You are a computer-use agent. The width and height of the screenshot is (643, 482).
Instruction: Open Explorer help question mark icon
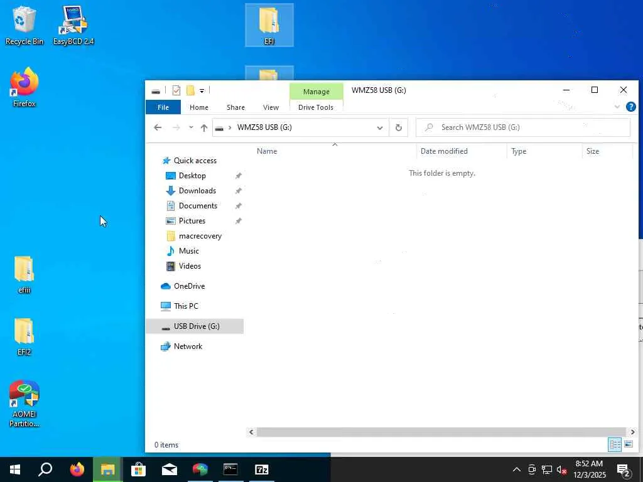coord(630,107)
